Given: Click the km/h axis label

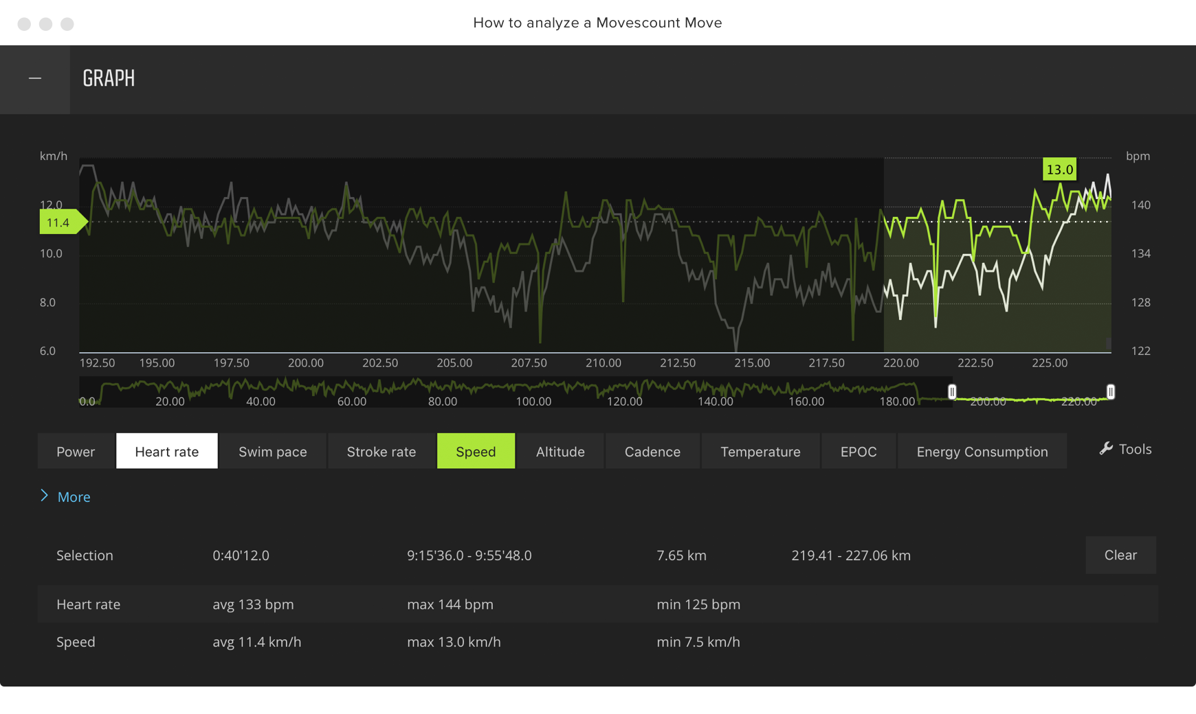Looking at the screenshot, I should tap(54, 157).
